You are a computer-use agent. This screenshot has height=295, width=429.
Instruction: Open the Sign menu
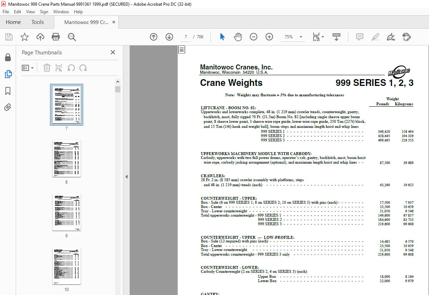[44, 12]
